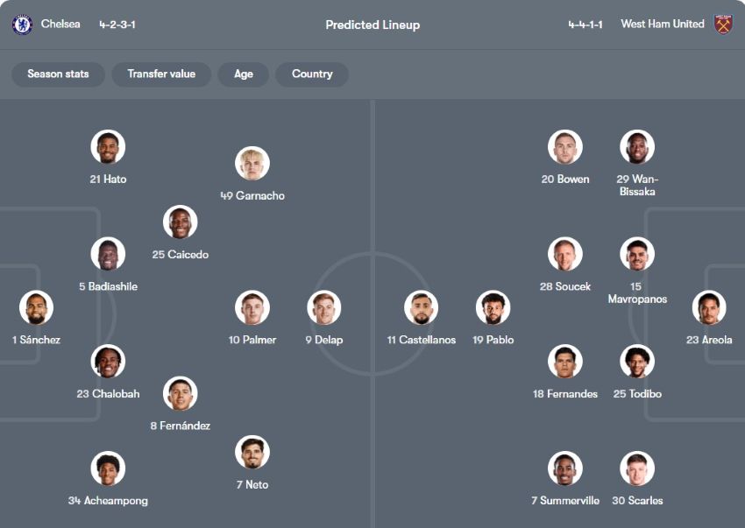745x528 pixels.
Task: Click Palmer's player avatar
Action: pos(252,308)
